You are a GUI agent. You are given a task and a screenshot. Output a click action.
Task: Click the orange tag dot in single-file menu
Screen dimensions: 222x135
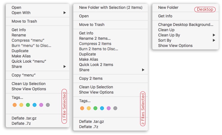(15, 105)
